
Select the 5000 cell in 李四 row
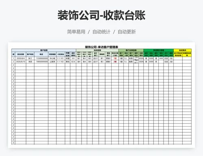click(151, 62)
